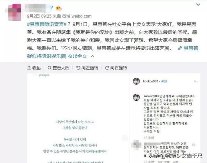207x163 pixels.
Task: Click 查看大图 magnifier to view large image
Action: (x=58, y=68)
